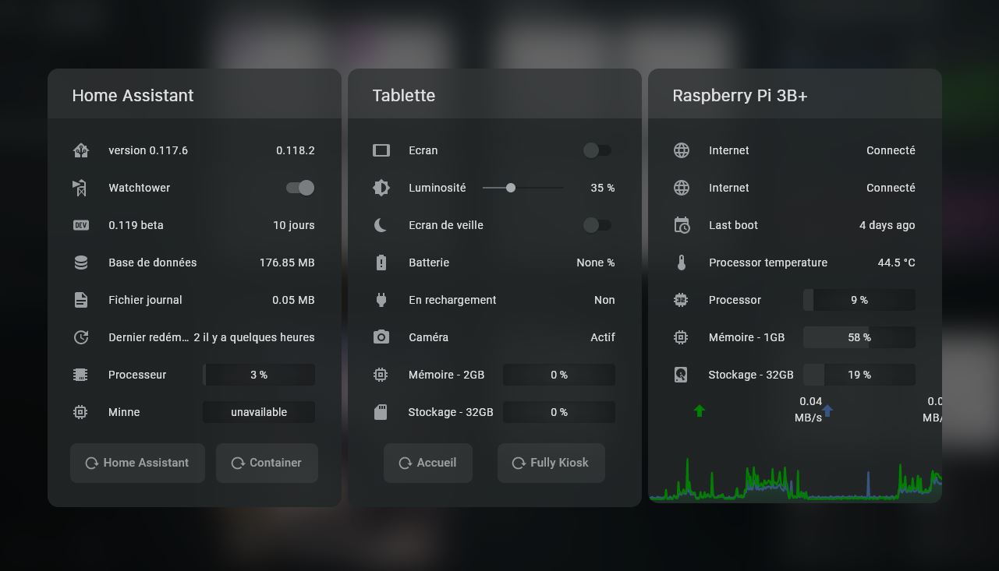Toggle the Ecran switch
999x571 pixels.
click(597, 150)
